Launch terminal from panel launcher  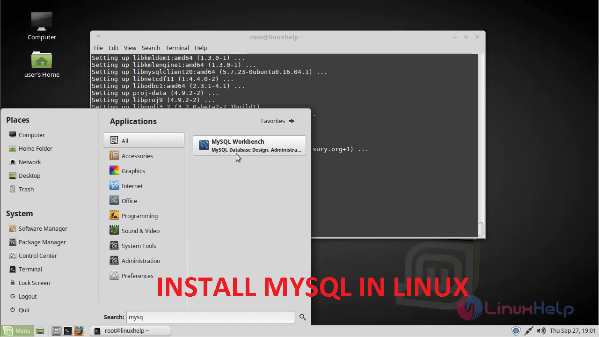pos(68,331)
